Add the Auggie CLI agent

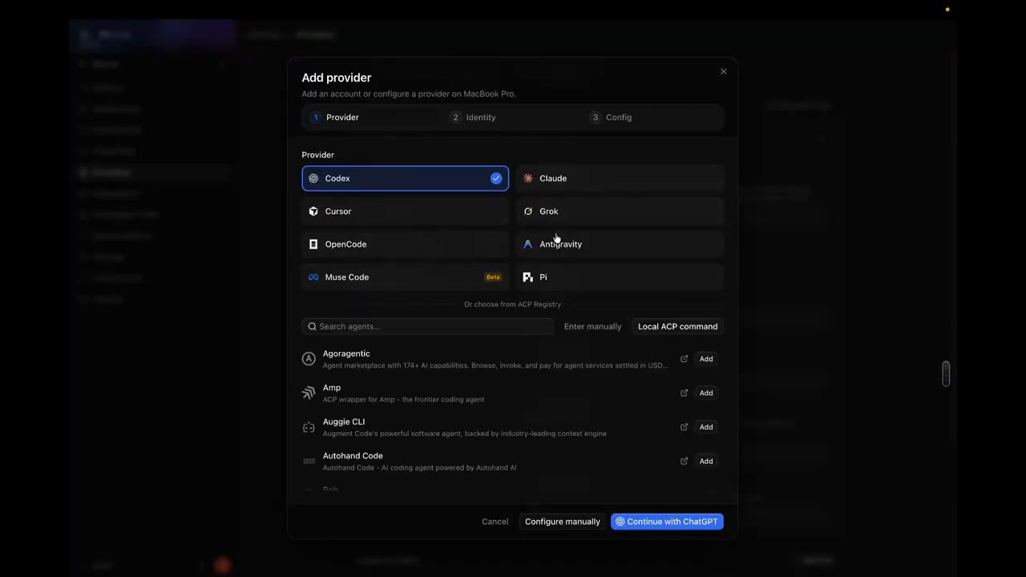[706, 427]
